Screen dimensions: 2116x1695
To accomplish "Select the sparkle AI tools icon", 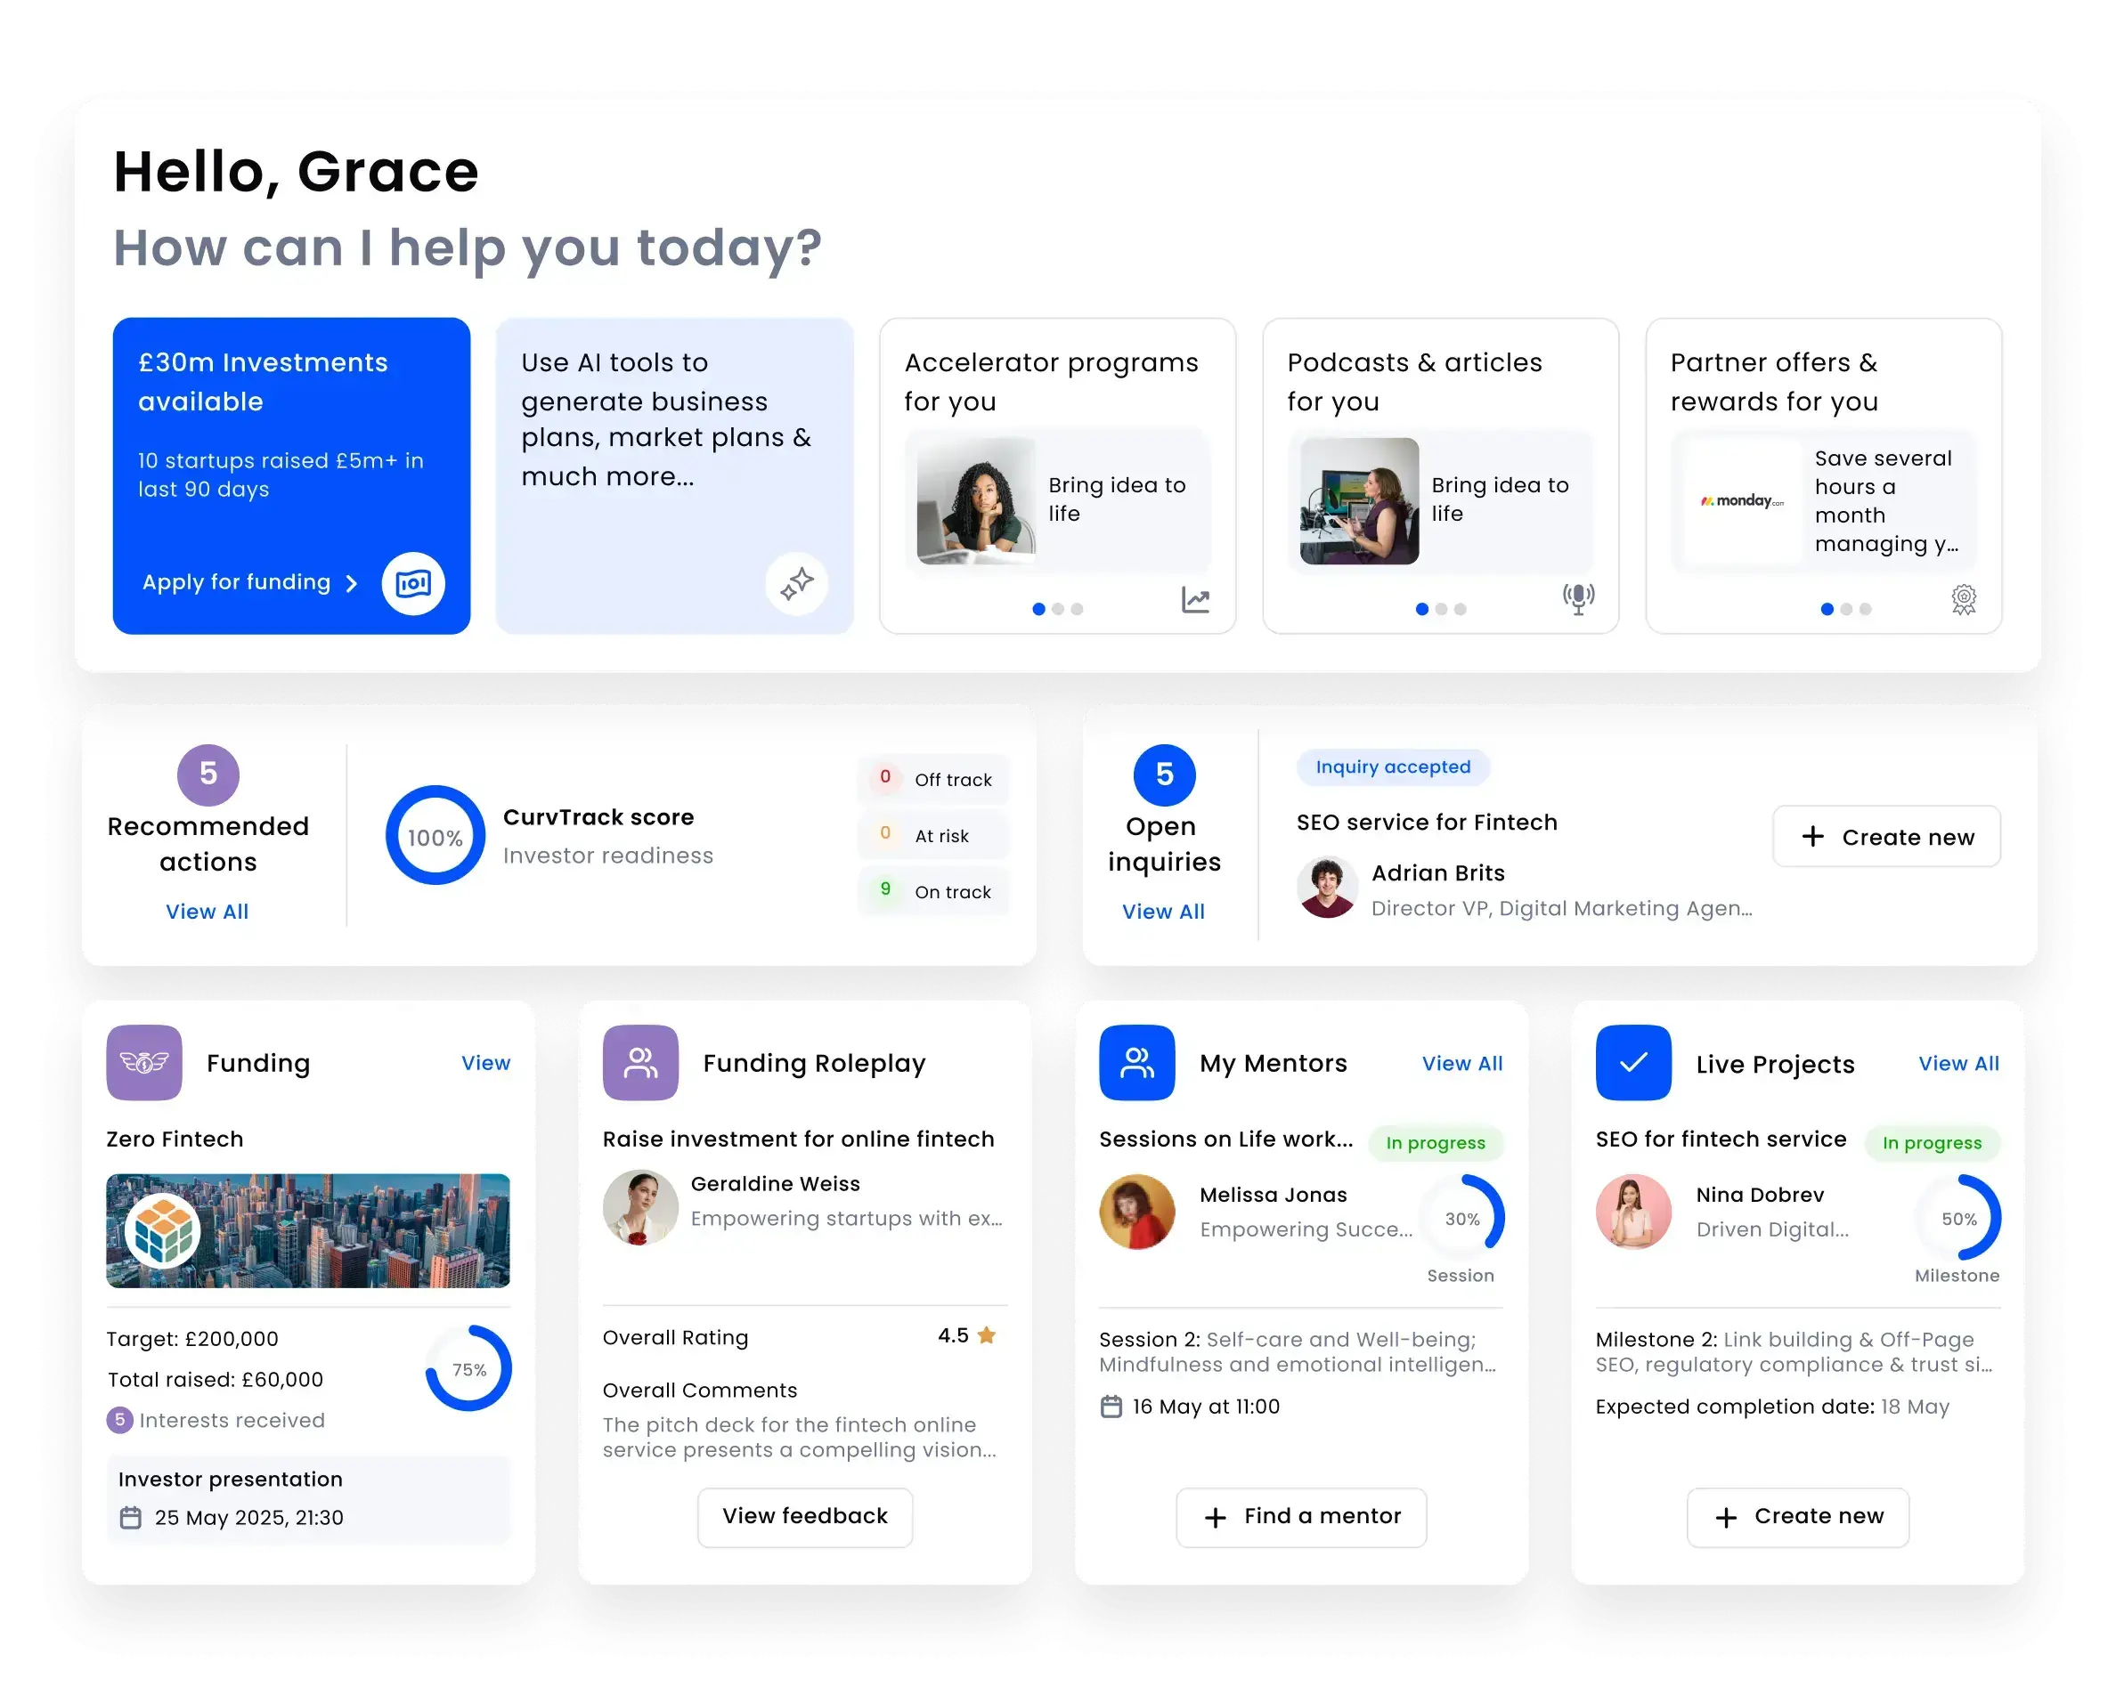I will point(797,582).
